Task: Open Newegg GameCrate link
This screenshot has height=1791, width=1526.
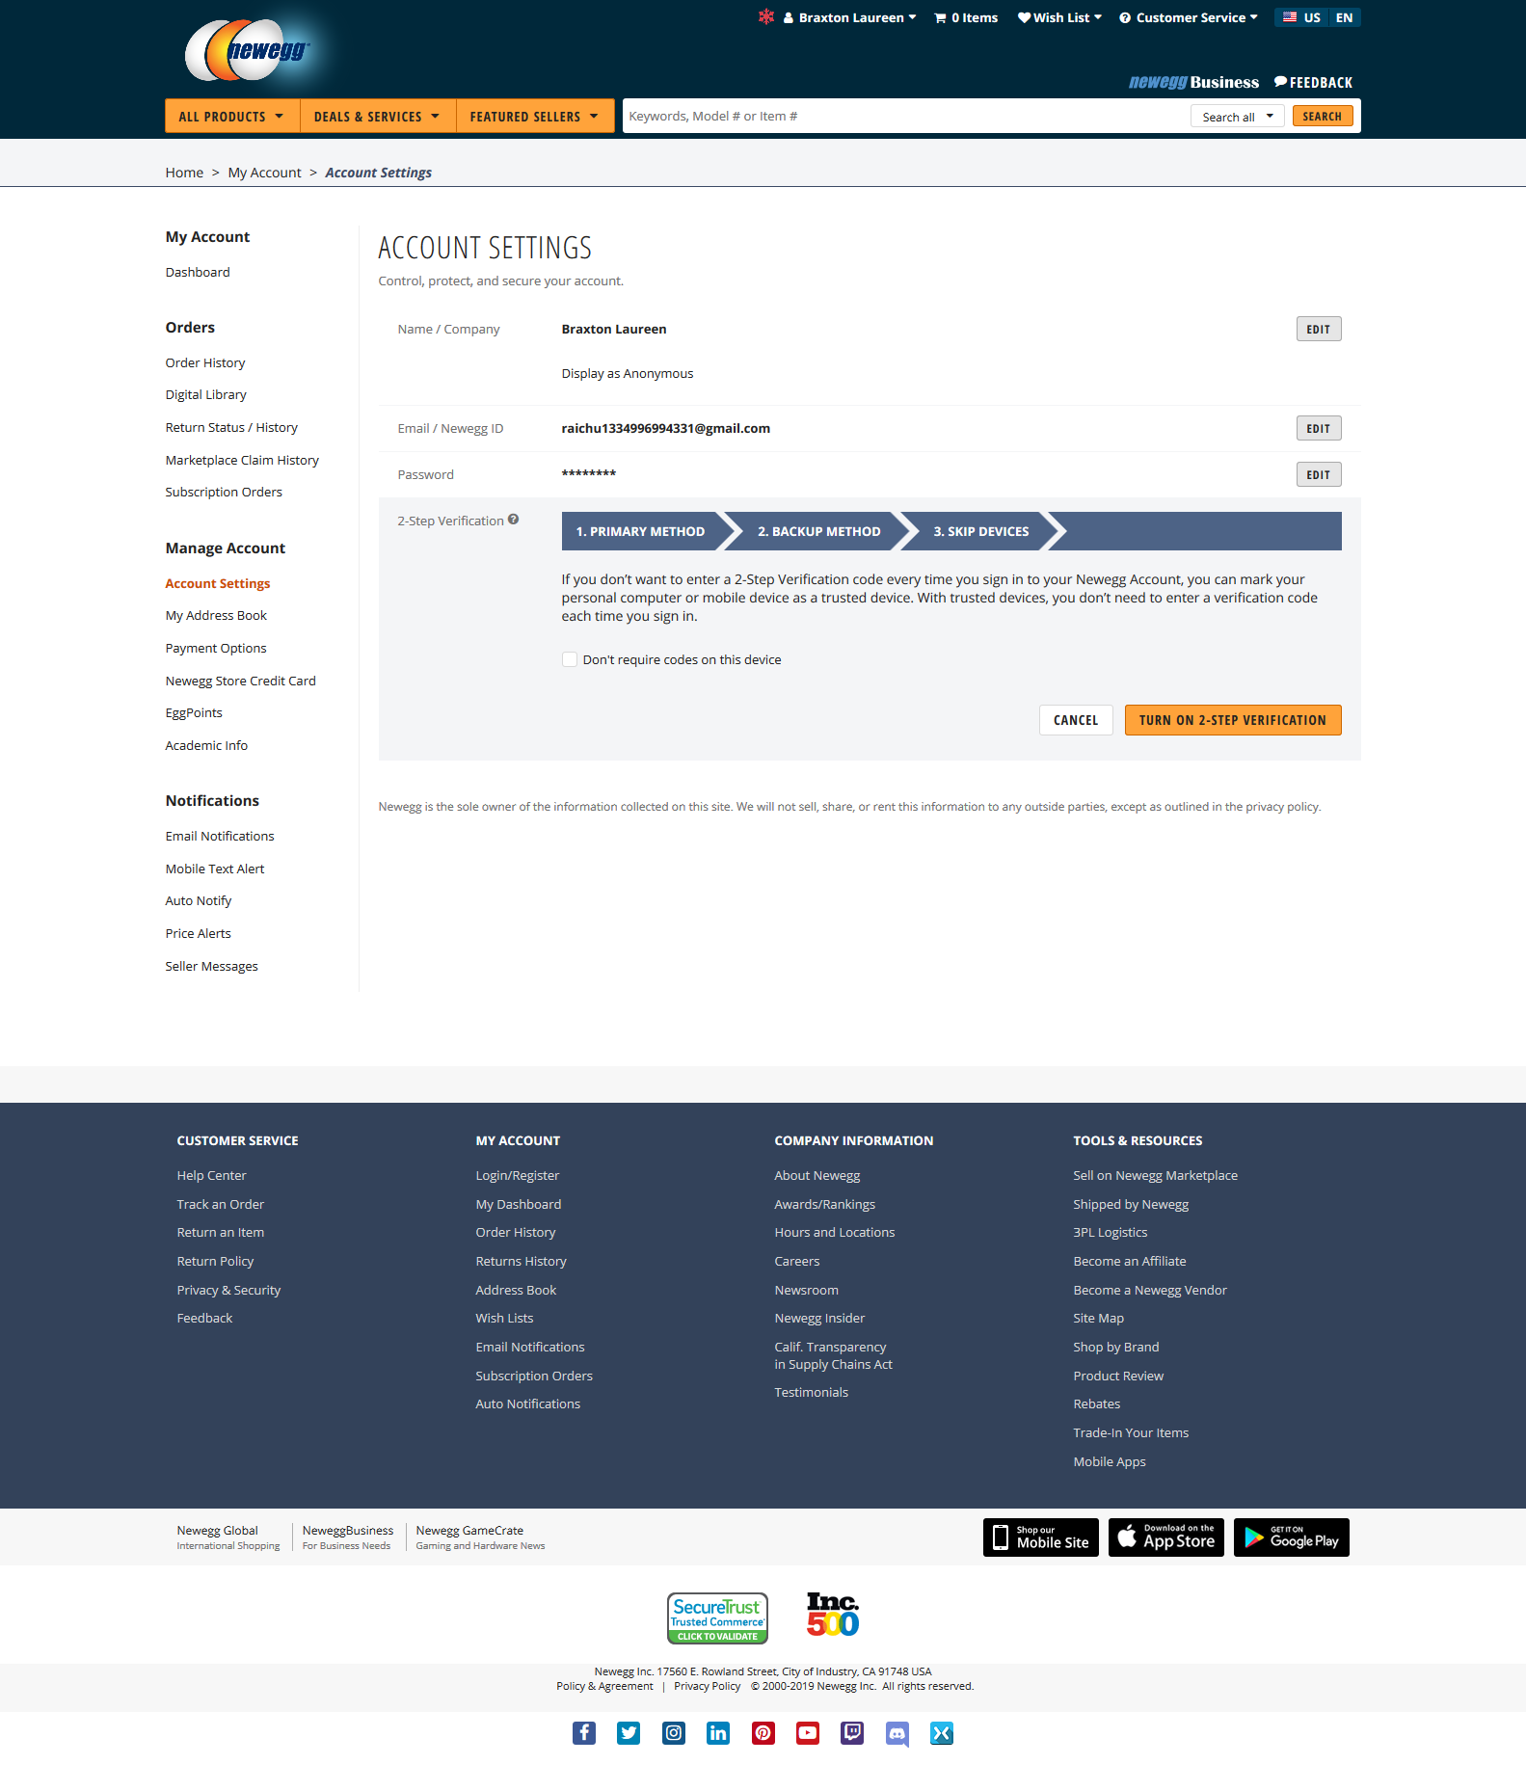Action: (480, 1537)
